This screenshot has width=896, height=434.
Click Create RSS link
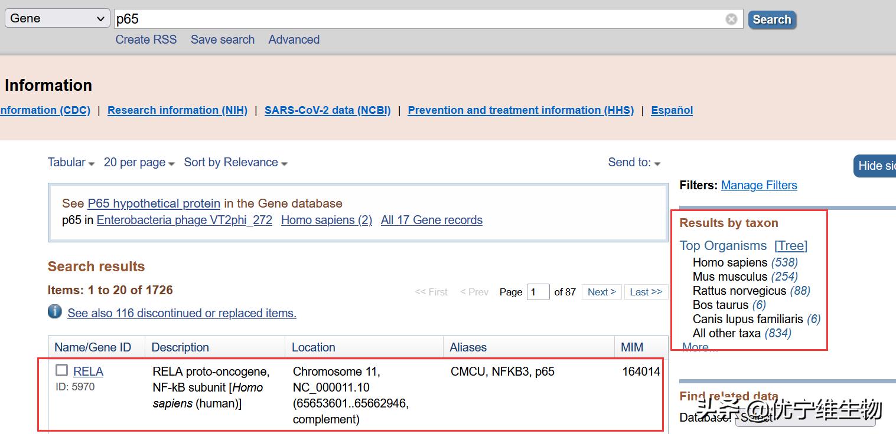(146, 40)
